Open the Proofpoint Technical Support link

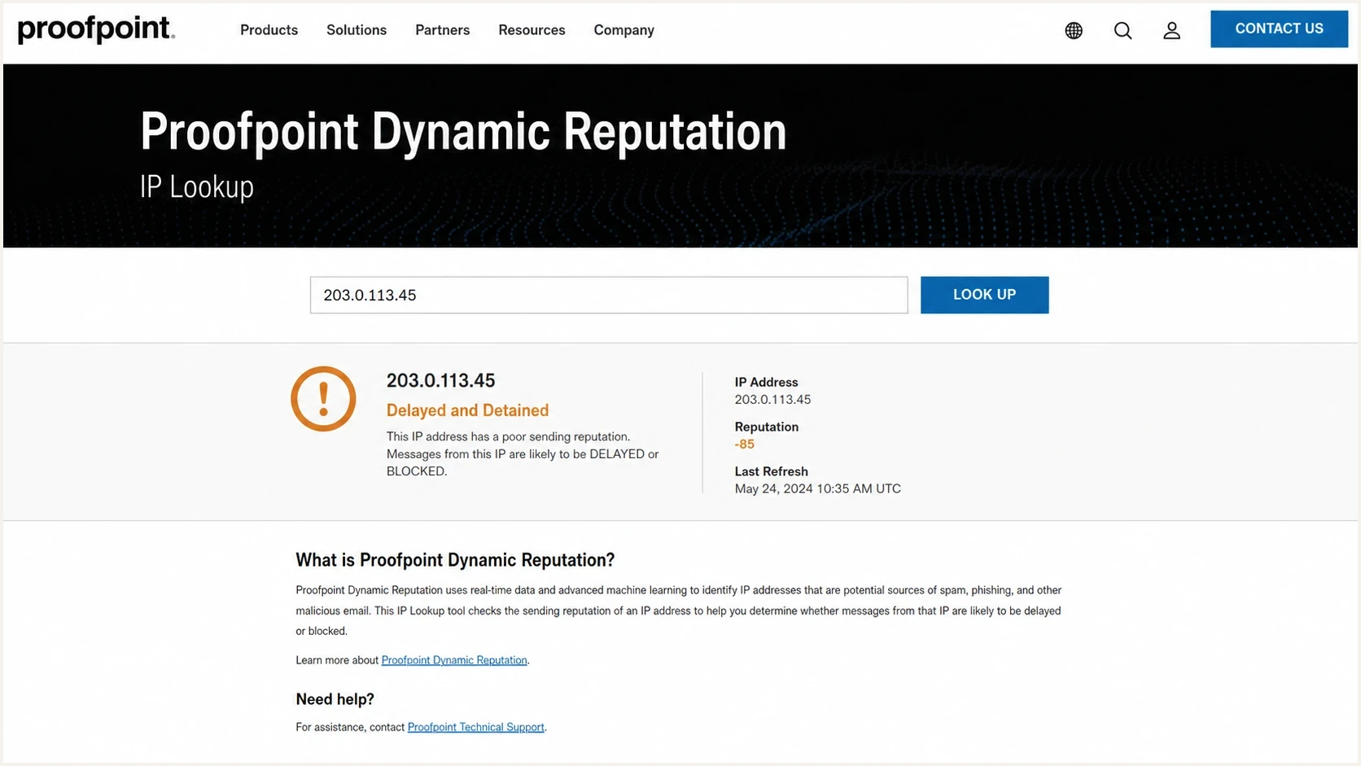pos(475,727)
